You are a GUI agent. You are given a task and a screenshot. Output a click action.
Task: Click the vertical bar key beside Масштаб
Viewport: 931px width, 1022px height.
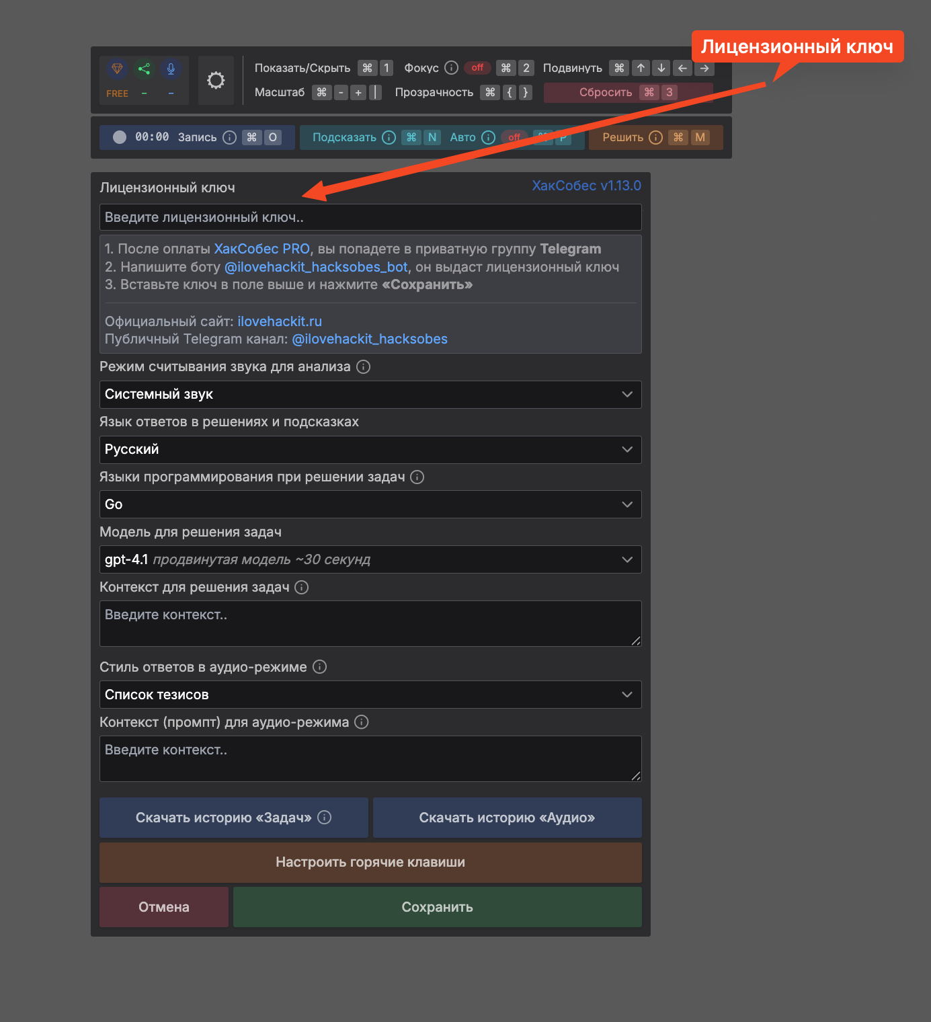(375, 92)
